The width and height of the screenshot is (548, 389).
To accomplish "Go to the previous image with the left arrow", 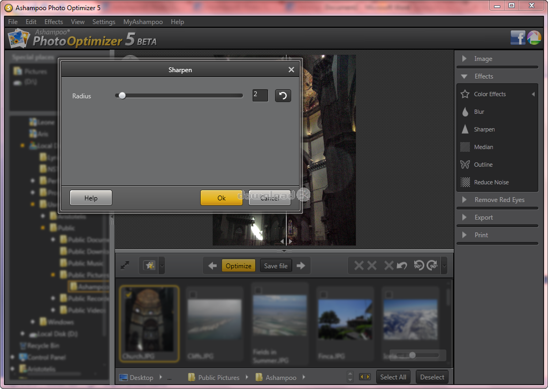I will click(x=212, y=266).
